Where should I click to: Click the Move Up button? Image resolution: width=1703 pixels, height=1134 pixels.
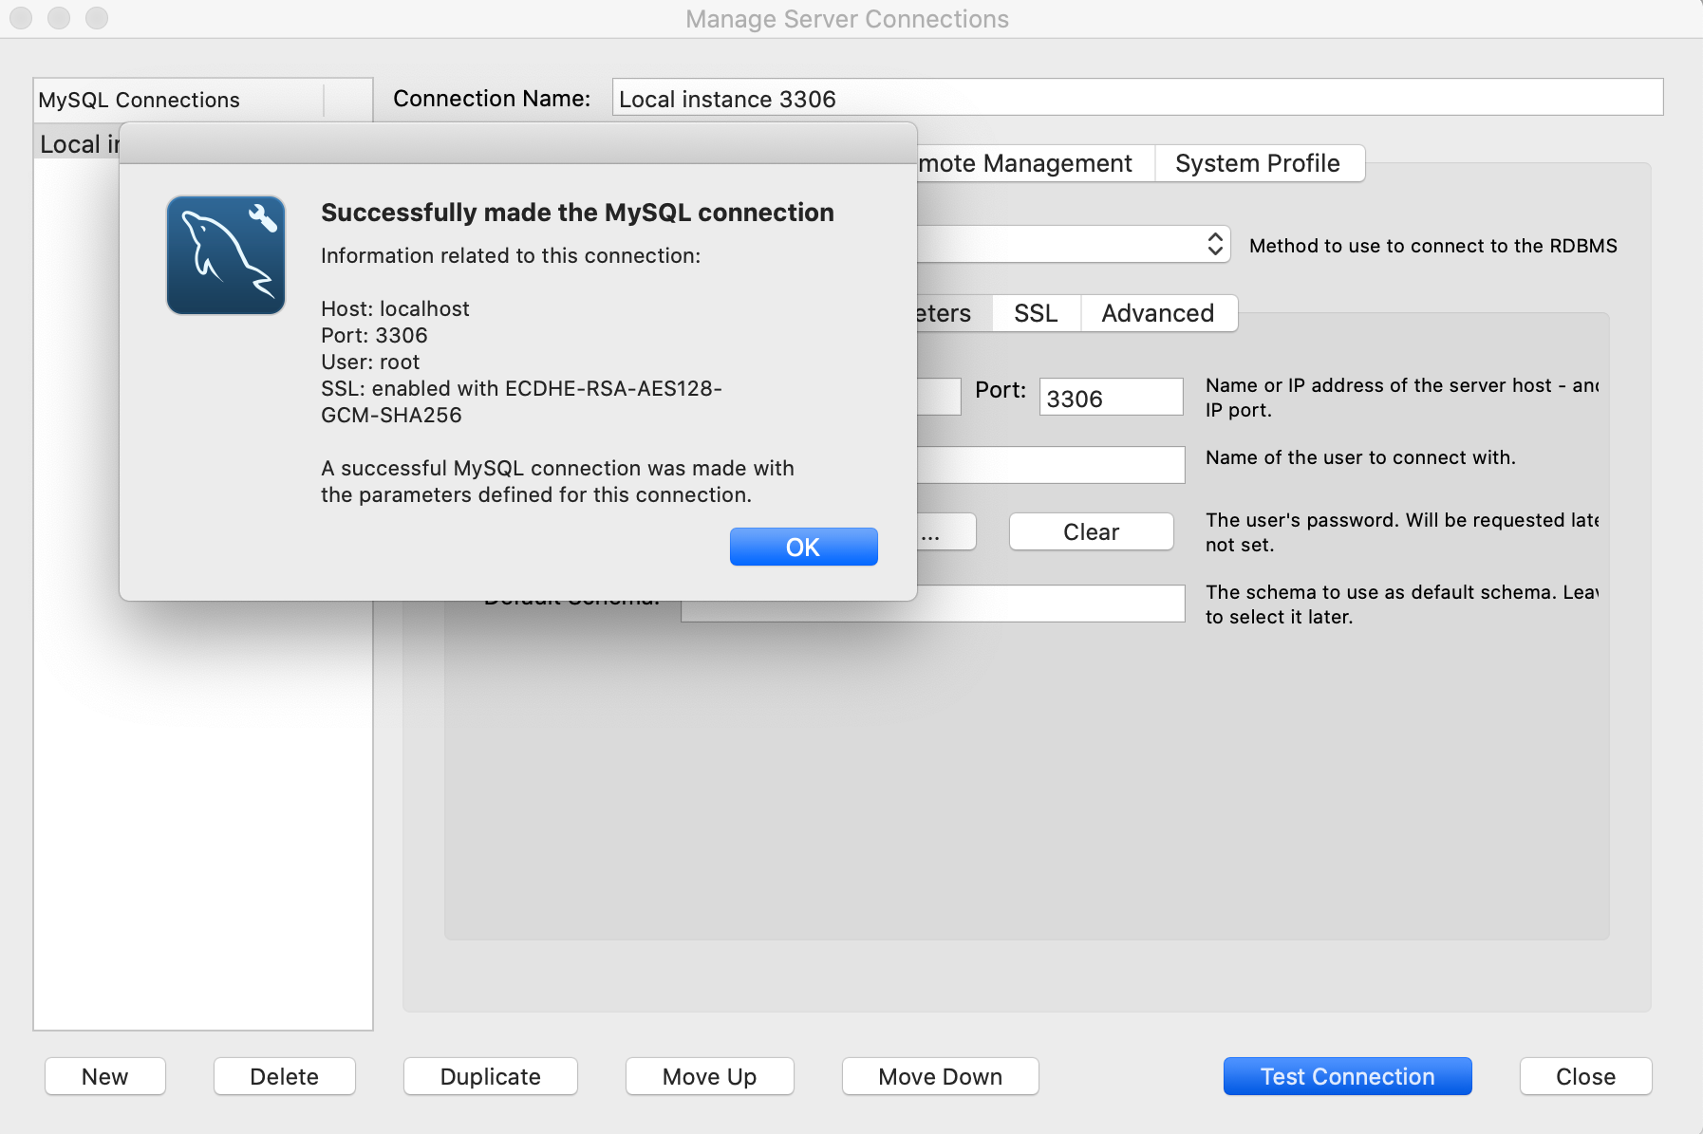[710, 1076]
